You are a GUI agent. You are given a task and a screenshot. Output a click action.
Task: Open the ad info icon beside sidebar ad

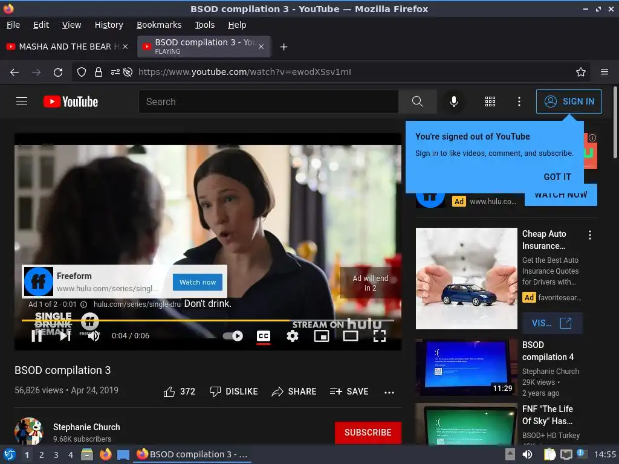point(592,138)
